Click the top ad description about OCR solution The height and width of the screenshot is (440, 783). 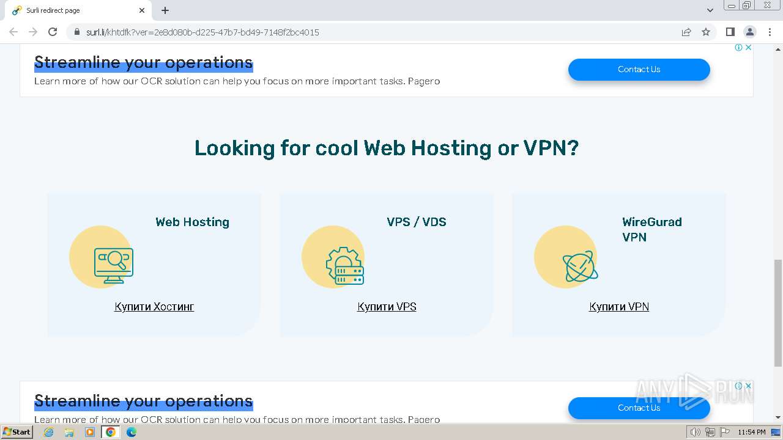click(237, 81)
